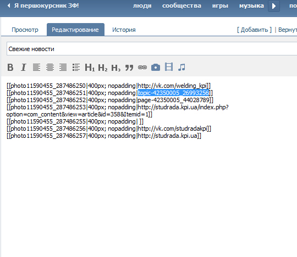The height and width of the screenshot is (257, 297).
Task: Center-align text with the toolbar icon
Action: pyautogui.click(x=50, y=67)
